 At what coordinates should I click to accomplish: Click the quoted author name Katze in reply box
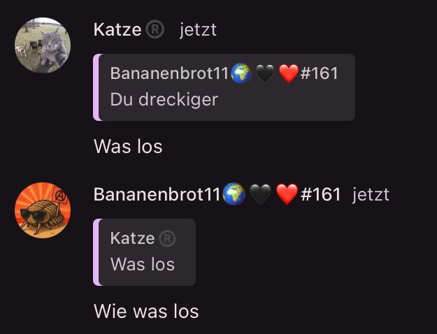132,238
